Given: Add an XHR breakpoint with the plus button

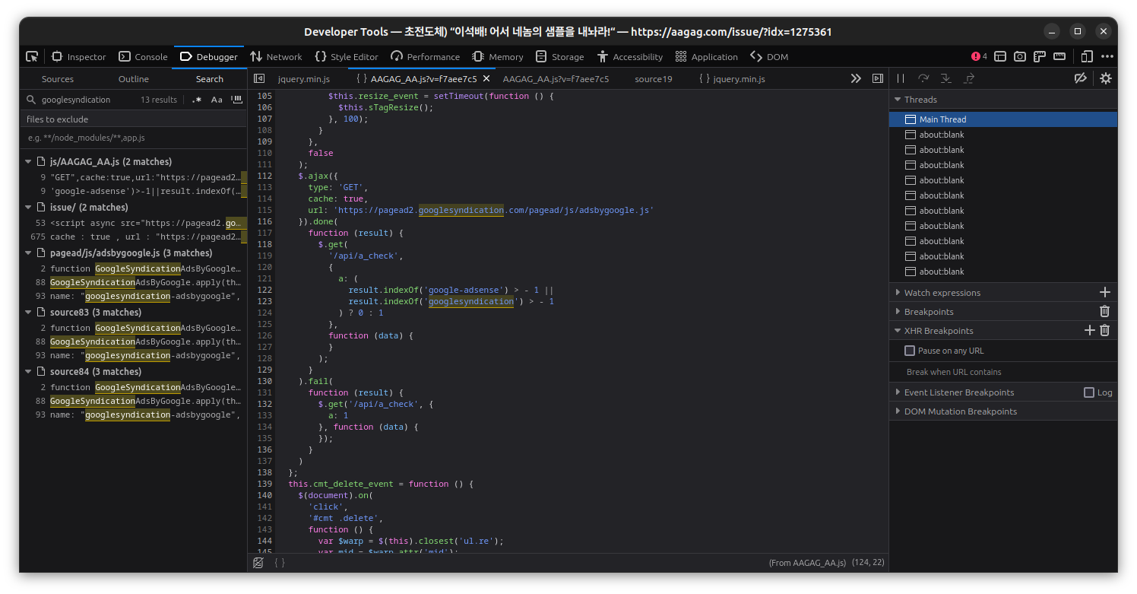Looking at the screenshot, I should pos(1089,330).
